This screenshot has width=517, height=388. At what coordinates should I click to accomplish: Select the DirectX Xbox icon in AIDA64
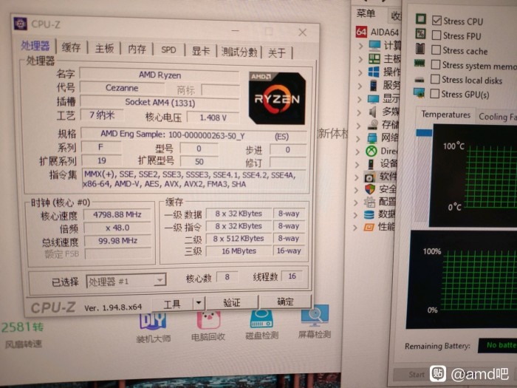[372, 151]
